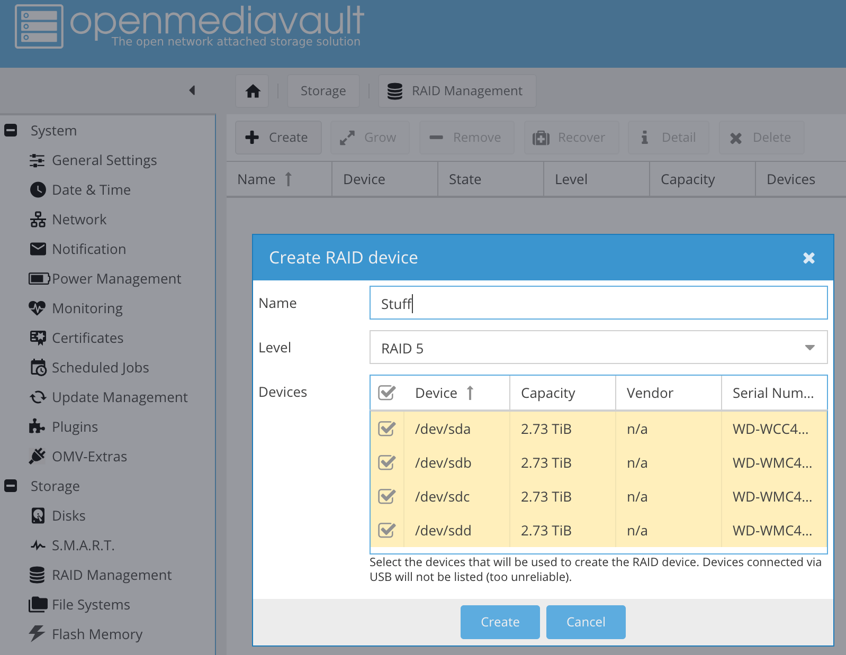Sort the RAID list by Name column
This screenshot has height=655, width=846.
[x=279, y=179]
